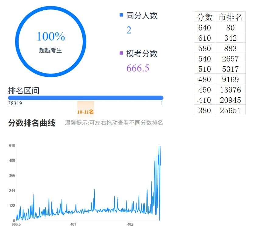Select the 分数 table column header

[204, 17]
